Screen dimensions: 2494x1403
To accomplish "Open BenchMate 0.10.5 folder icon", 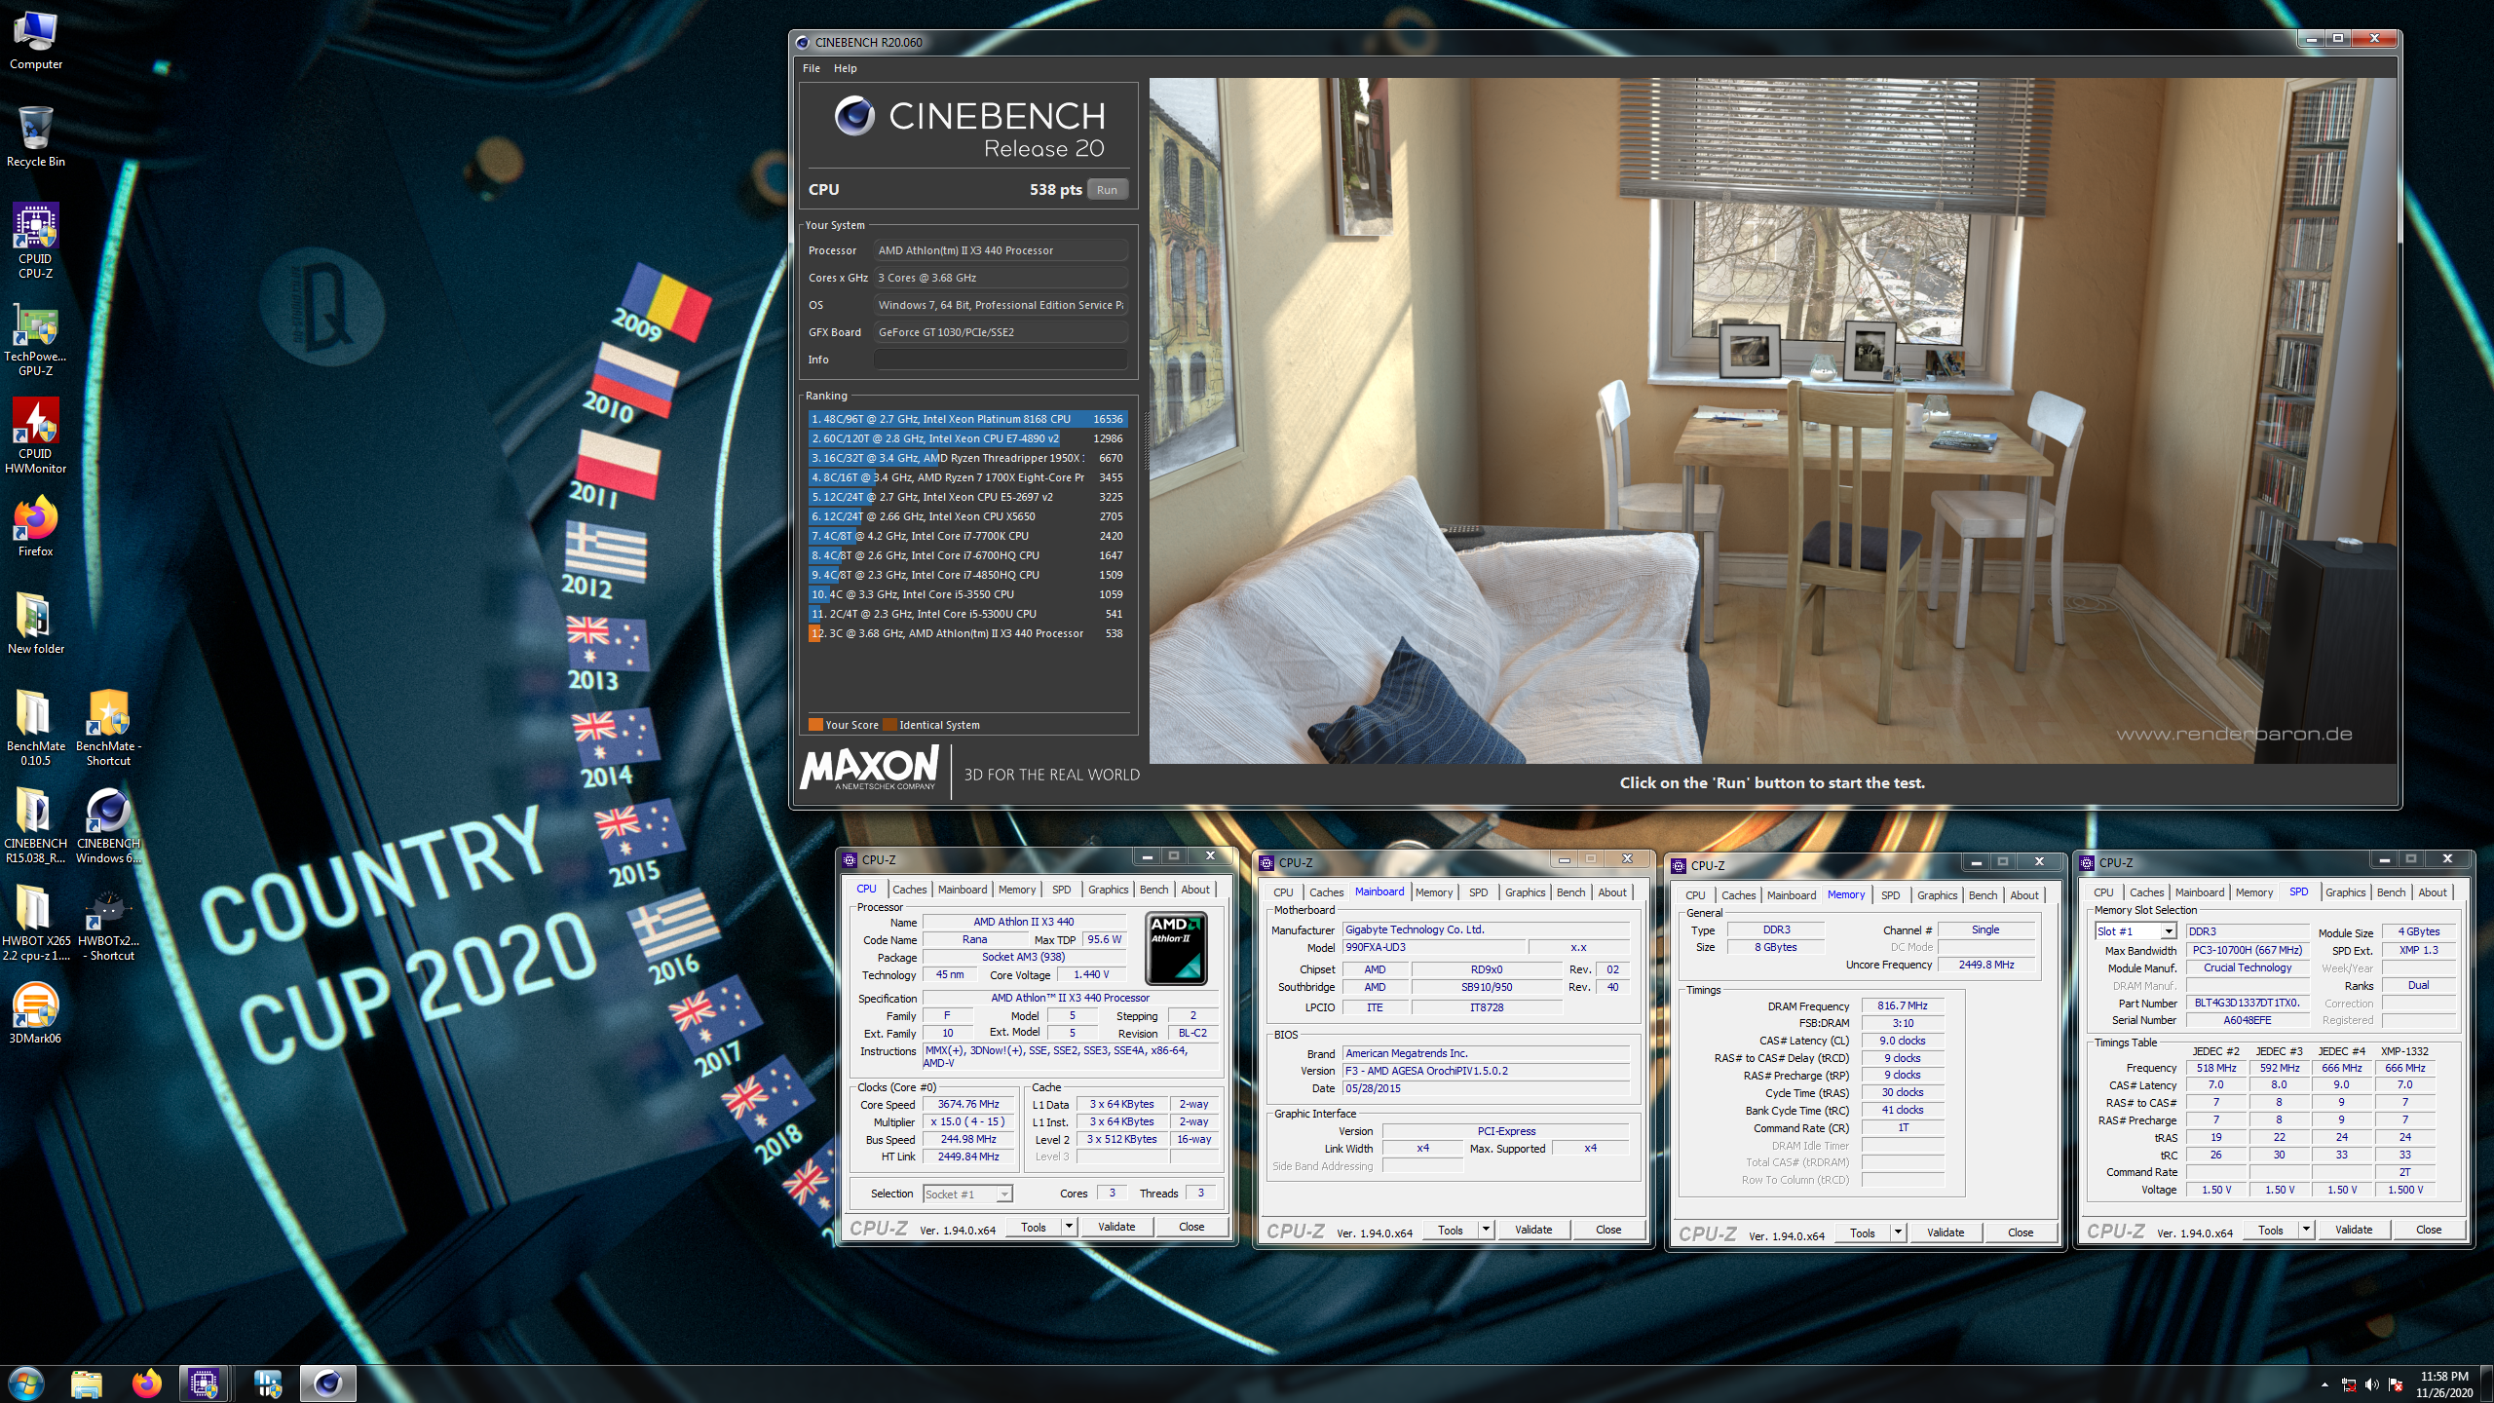I will pos(36,728).
